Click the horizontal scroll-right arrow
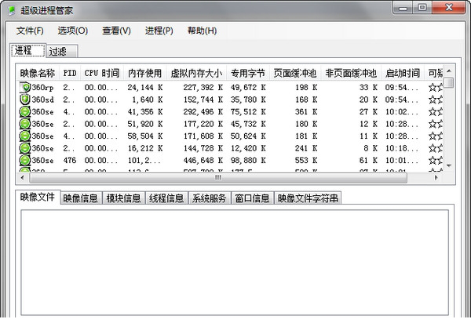Viewport: 471px width, 330px height. (436, 178)
